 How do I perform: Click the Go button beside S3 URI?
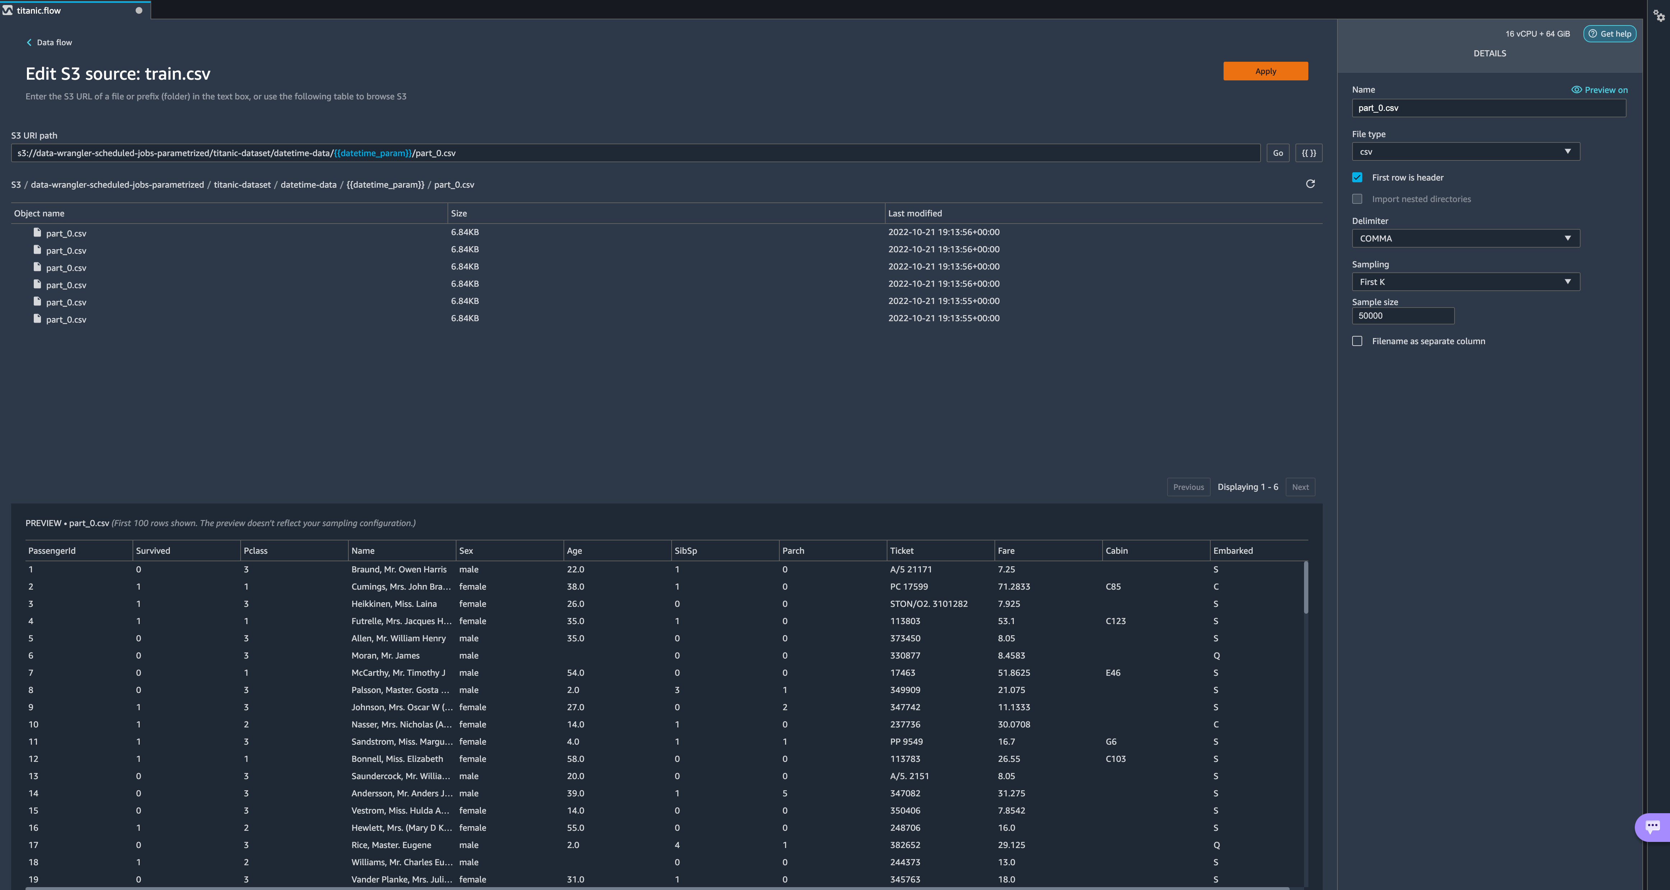coord(1277,153)
